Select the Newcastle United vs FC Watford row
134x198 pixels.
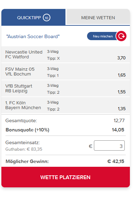point(65,55)
